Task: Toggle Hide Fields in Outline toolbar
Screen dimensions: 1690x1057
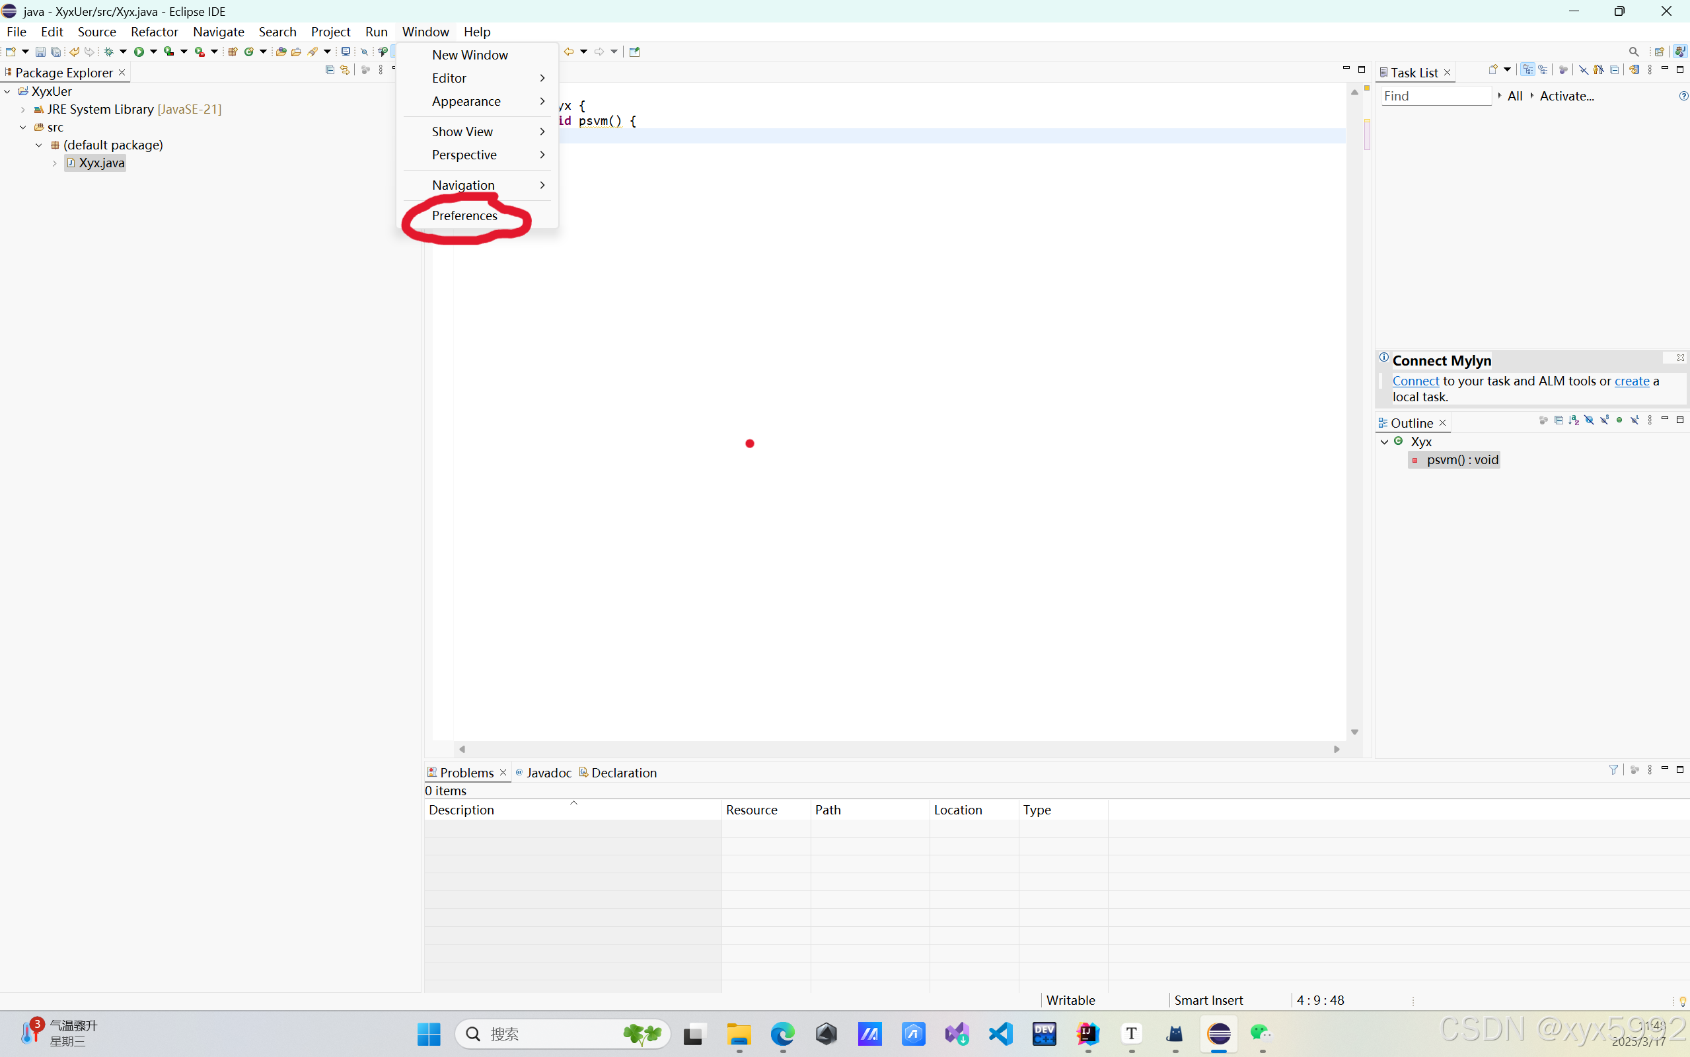Action: pos(1589,420)
